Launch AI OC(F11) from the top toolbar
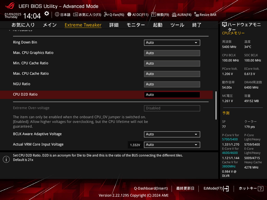This screenshot has height=200, width=267. pyautogui.click(x=129, y=15)
